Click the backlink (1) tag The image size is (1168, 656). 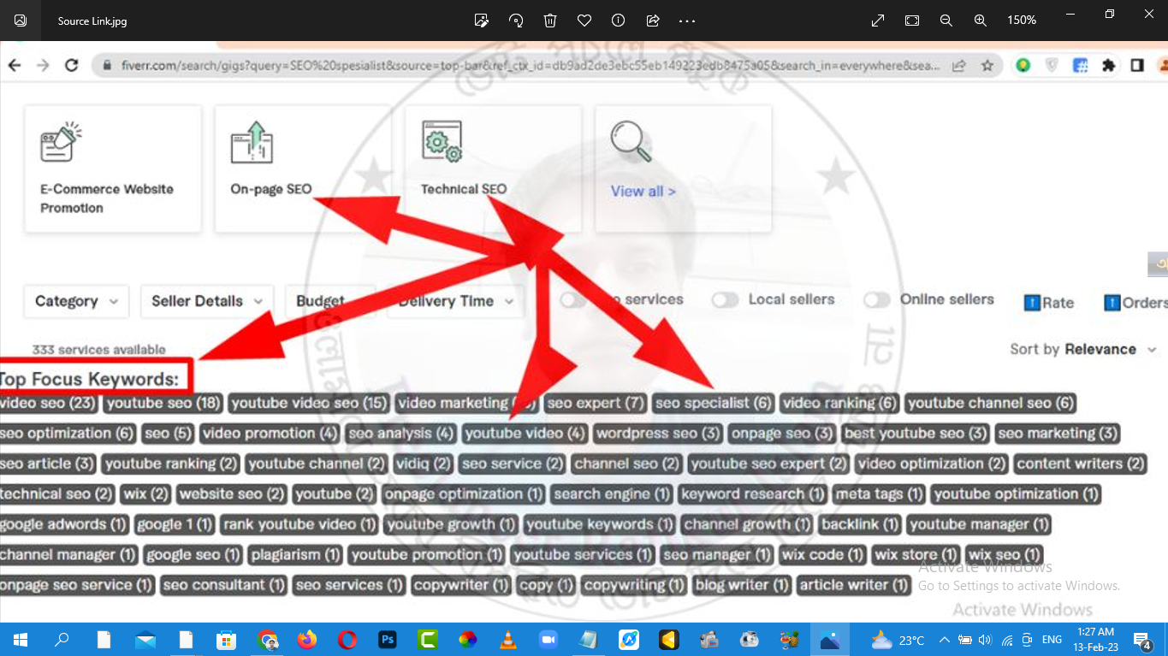[860, 524]
